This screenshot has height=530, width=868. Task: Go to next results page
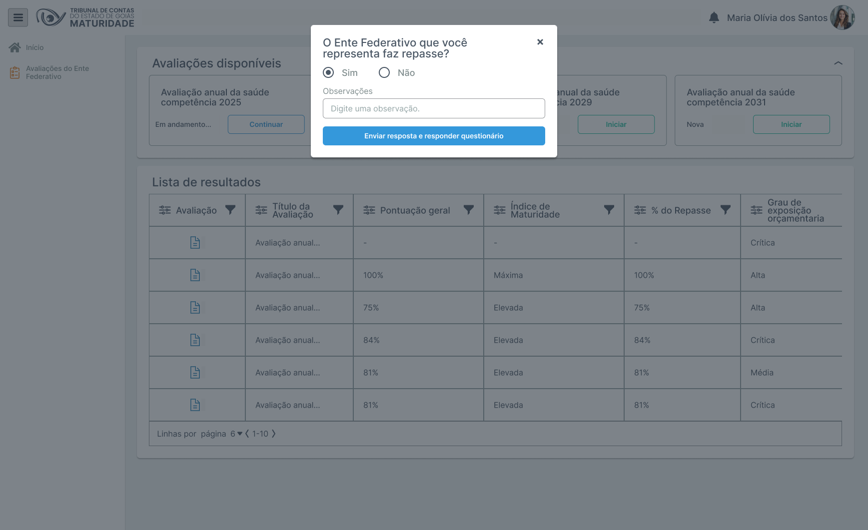tap(273, 434)
